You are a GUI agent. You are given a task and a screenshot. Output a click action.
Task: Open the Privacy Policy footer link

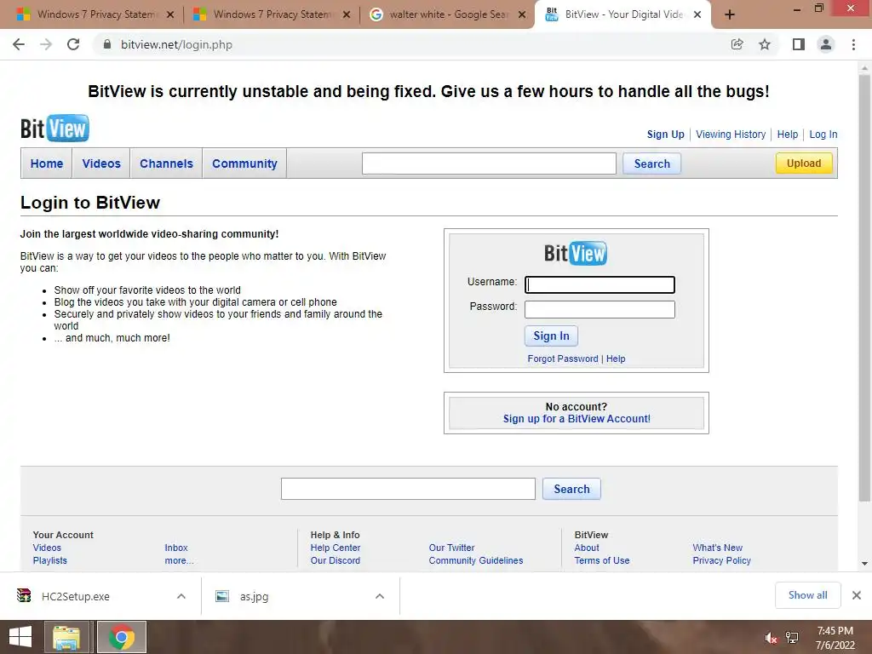(722, 560)
